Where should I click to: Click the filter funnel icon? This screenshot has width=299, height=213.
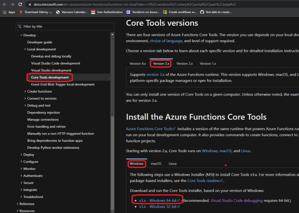20,26
